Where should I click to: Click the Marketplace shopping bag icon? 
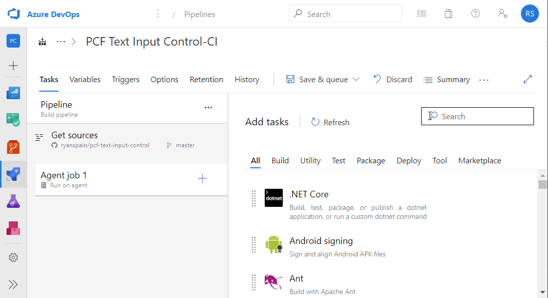[448, 14]
